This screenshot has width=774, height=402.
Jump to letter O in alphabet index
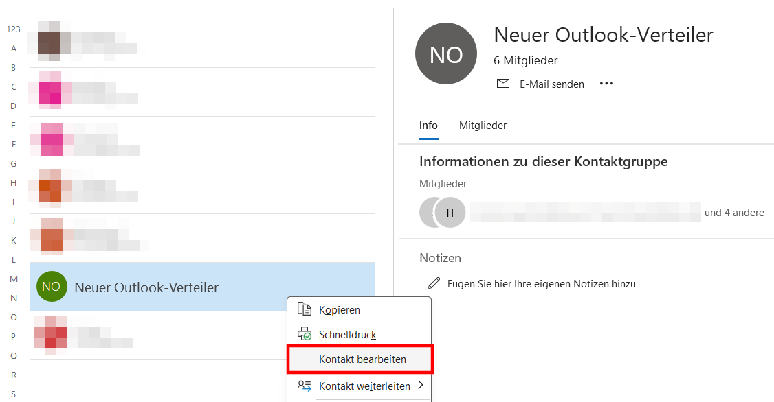point(14,317)
